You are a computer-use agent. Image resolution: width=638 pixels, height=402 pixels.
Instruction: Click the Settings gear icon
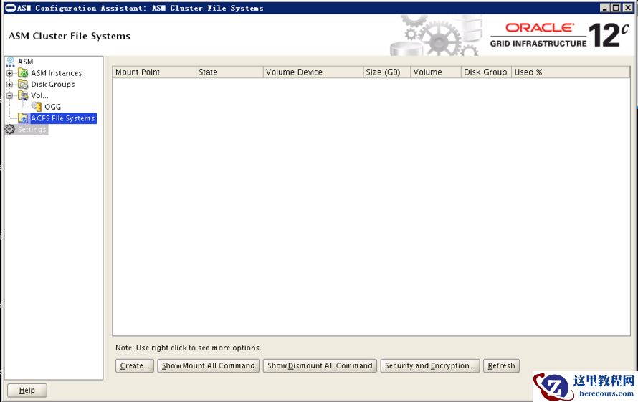coord(10,130)
